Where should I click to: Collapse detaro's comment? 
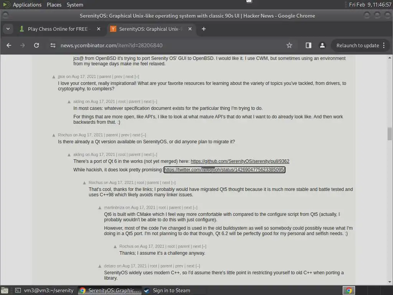click(198, 266)
